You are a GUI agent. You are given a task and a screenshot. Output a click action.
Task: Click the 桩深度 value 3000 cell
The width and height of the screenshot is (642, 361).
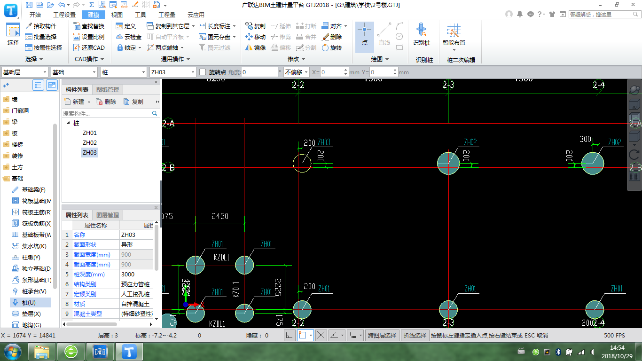click(136, 274)
